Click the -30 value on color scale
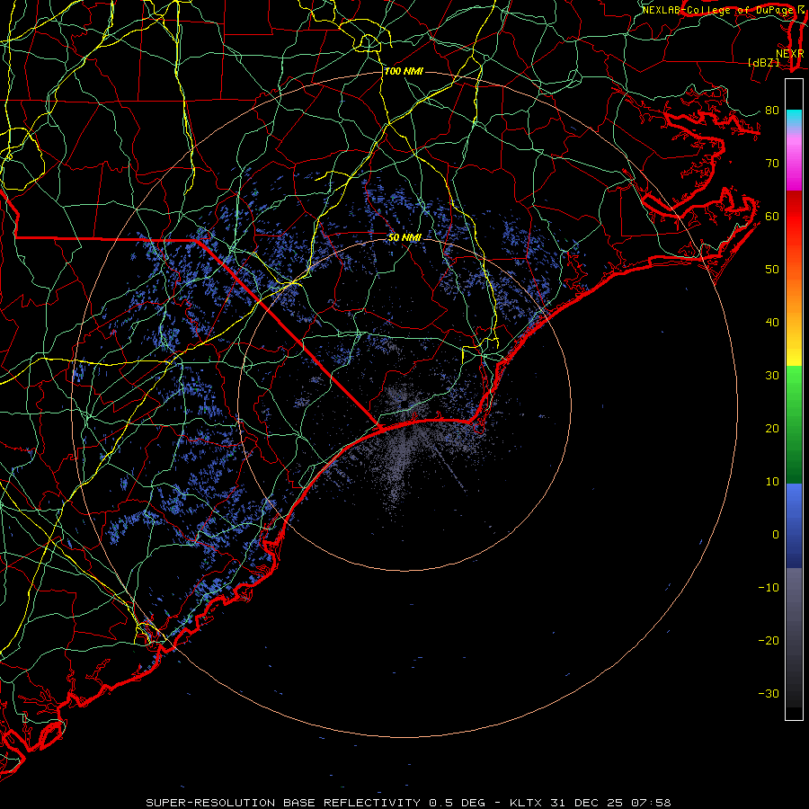The image size is (809, 809). point(769,693)
